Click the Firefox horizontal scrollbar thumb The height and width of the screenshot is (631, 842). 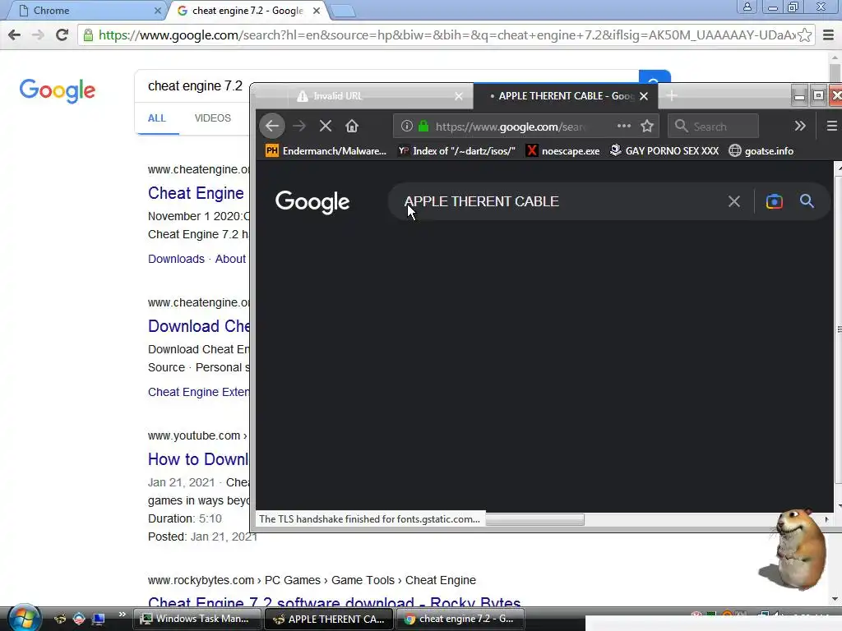[534, 519]
